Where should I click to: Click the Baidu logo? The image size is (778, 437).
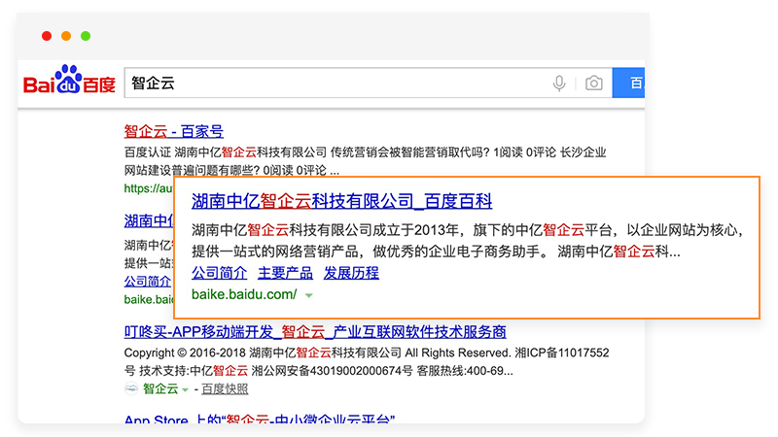pos(69,80)
